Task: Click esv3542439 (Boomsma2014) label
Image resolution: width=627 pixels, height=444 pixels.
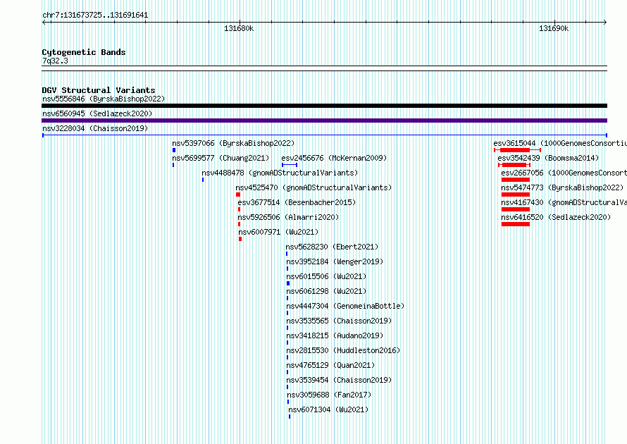Action: [x=548, y=158]
